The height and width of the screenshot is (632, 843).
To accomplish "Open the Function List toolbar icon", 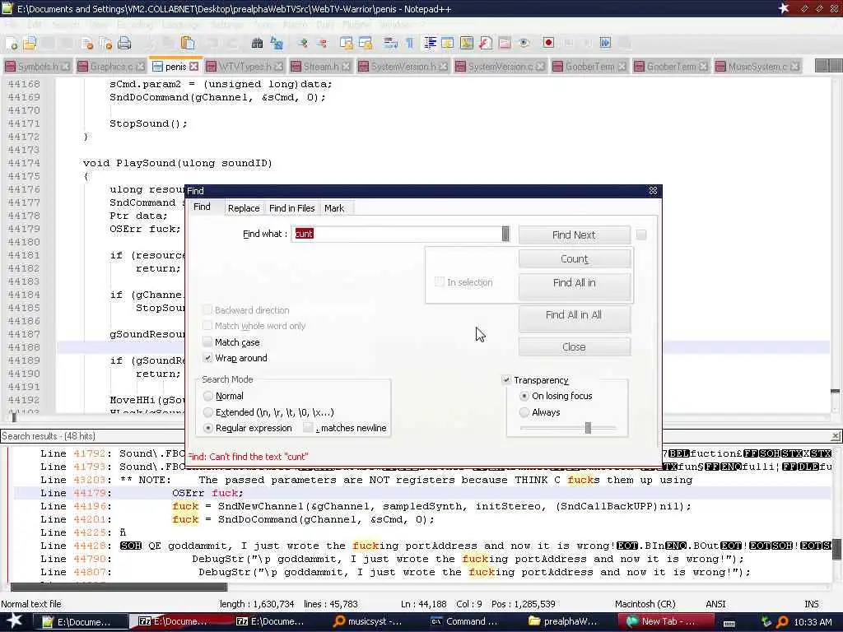I will [x=486, y=44].
